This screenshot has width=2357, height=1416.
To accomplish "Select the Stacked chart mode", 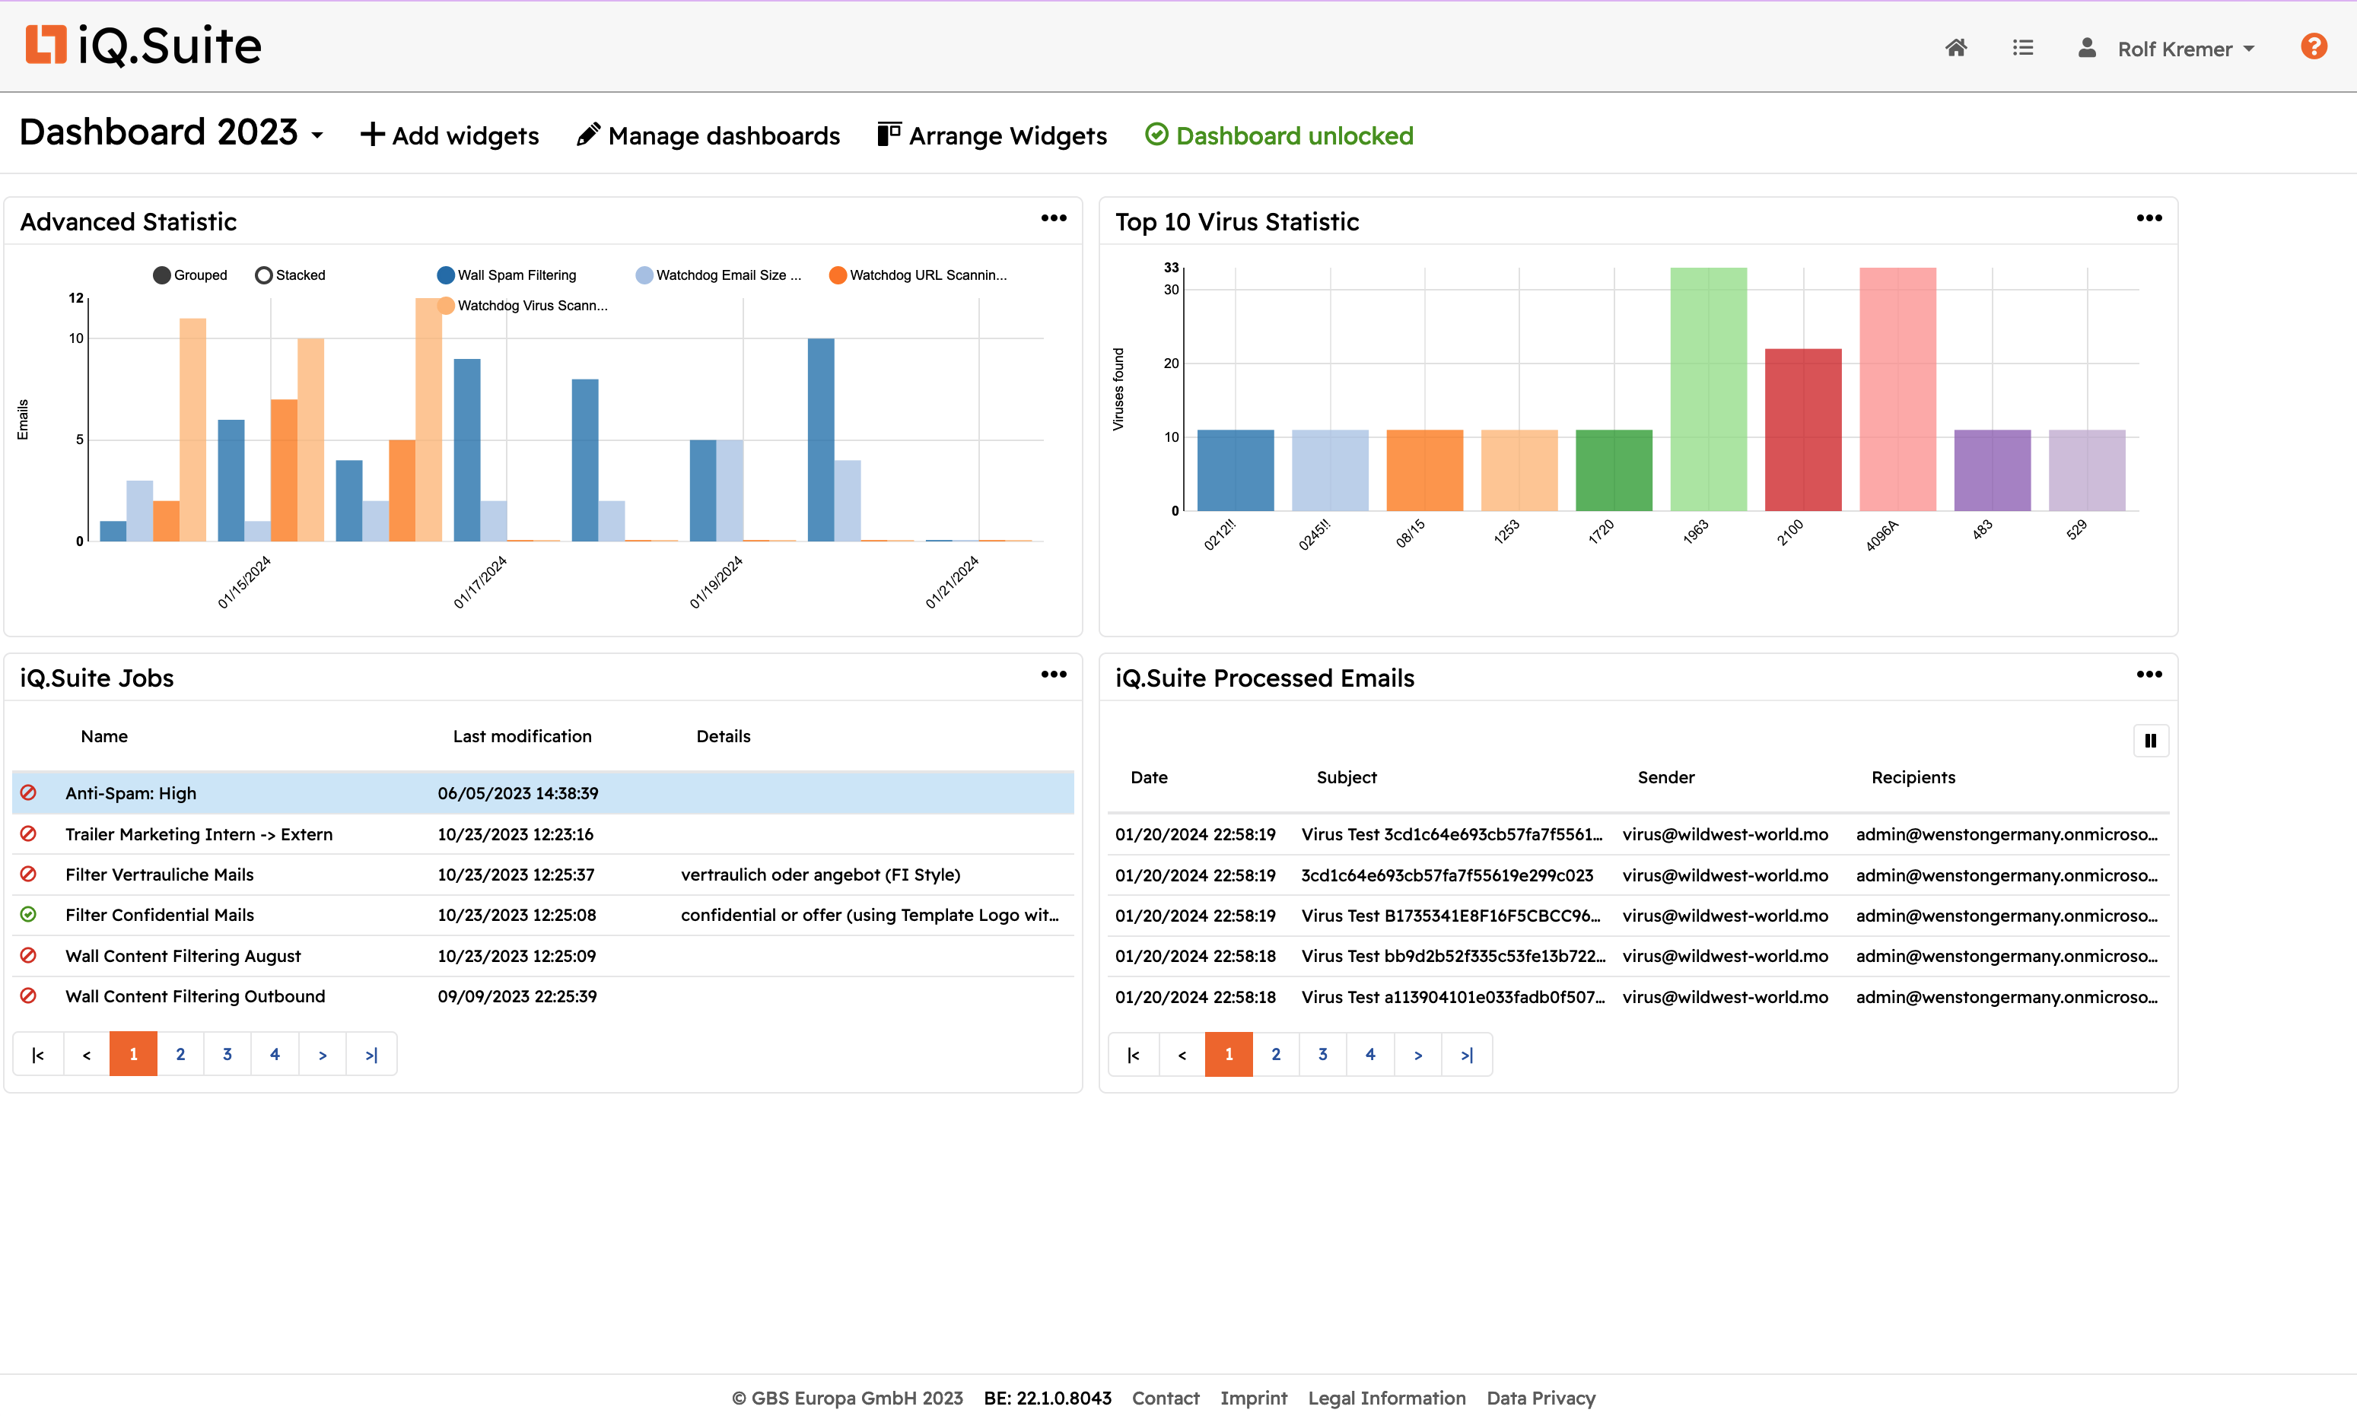I will tap(290, 275).
